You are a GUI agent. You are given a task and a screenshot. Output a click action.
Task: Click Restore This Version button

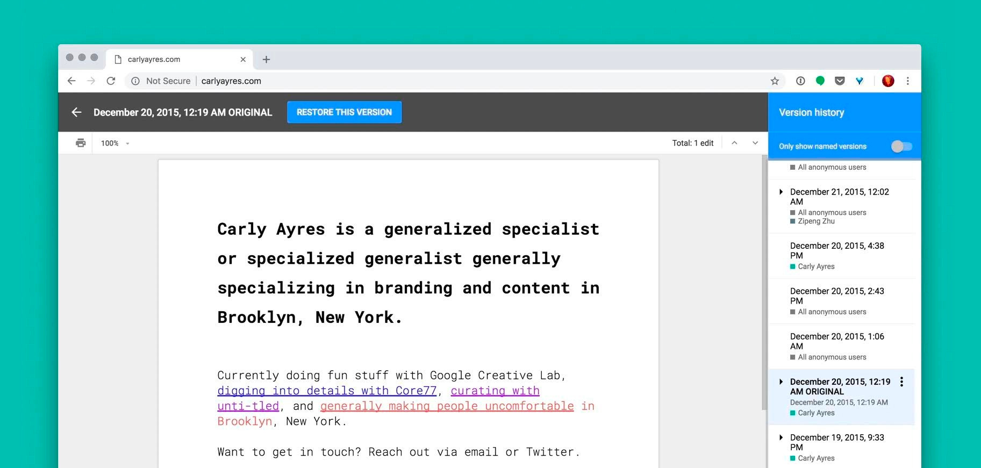pyautogui.click(x=344, y=112)
